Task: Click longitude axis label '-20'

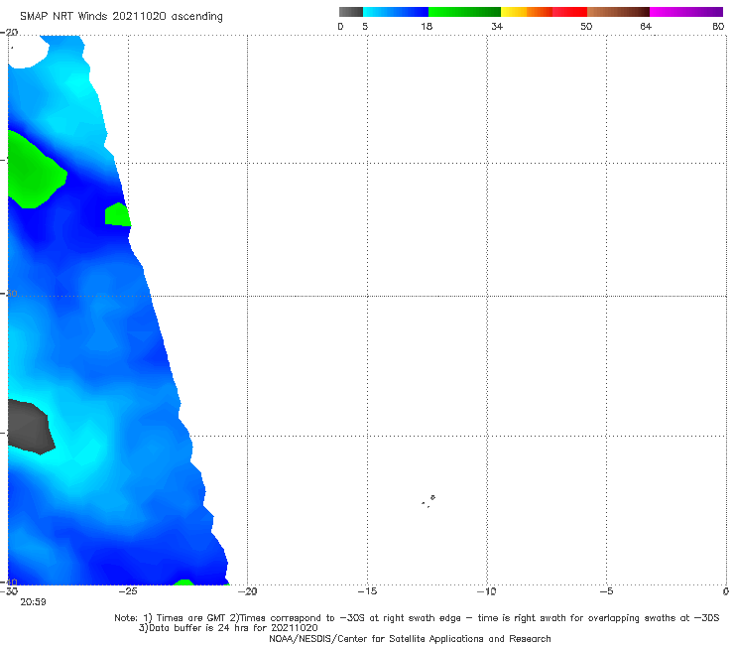Action: tap(247, 591)
